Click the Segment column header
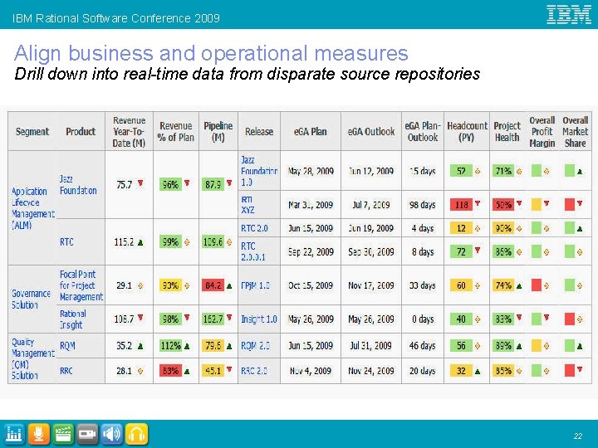The width and height of the screenshot is (598, 448). (x=32, y=131)
